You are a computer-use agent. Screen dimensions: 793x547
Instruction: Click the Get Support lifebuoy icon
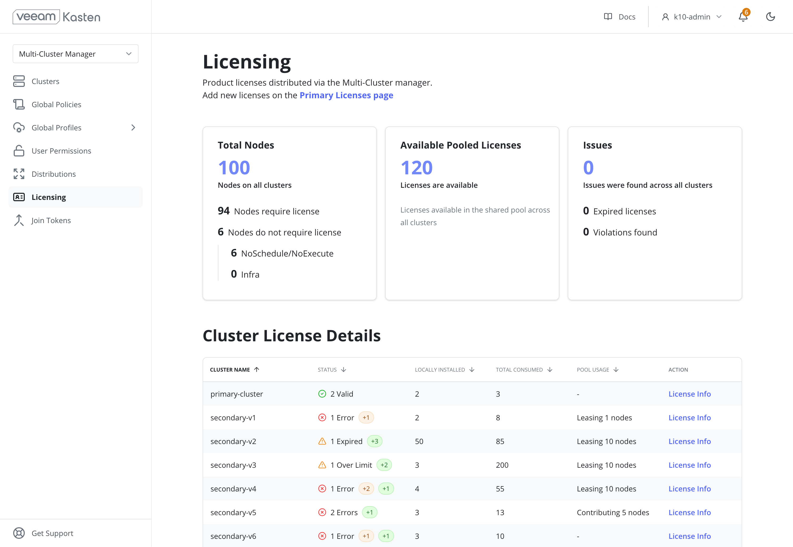click(x=19, y=533)
